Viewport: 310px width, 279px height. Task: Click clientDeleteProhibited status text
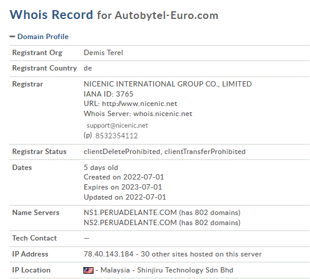122,152
